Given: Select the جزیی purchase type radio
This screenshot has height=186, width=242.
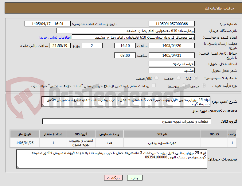Looking at the screenshot, I should (x=204, y=85).
